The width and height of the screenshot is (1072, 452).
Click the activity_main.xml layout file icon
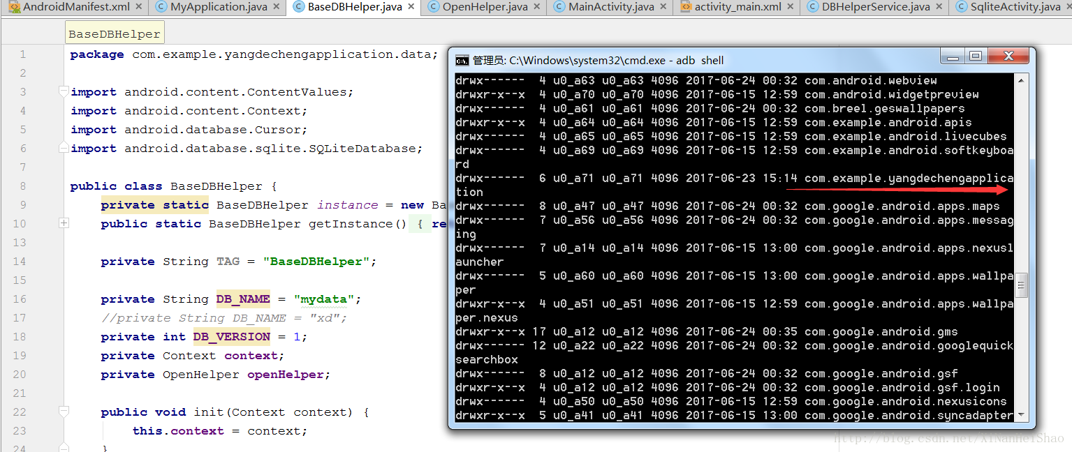(x=686, y=7)
